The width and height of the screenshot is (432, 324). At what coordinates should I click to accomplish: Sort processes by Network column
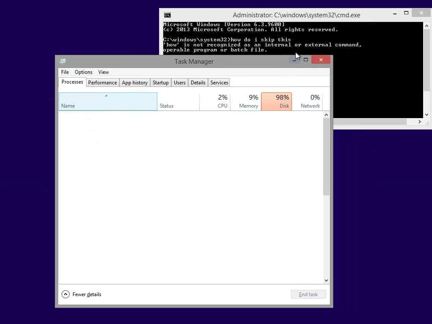point(307,102)
